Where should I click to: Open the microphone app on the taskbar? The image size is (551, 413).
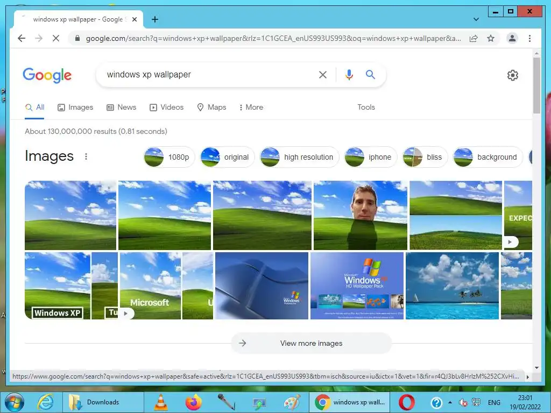[227, 402]
